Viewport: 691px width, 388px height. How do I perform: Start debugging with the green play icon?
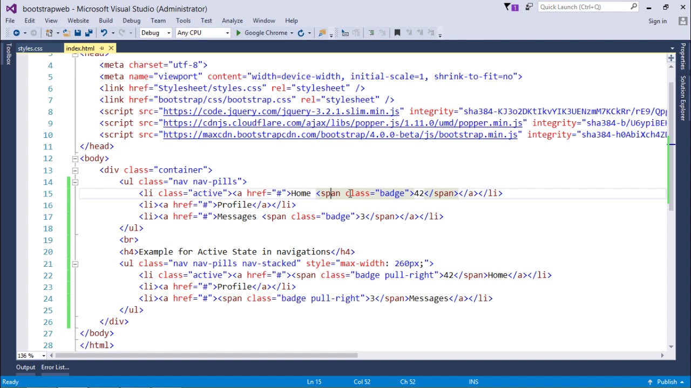(x=238, y=33)
